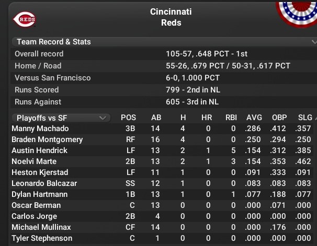Click on Noelvi Marte's name
This screenshot has height=246, width=317.
[35, 161]
